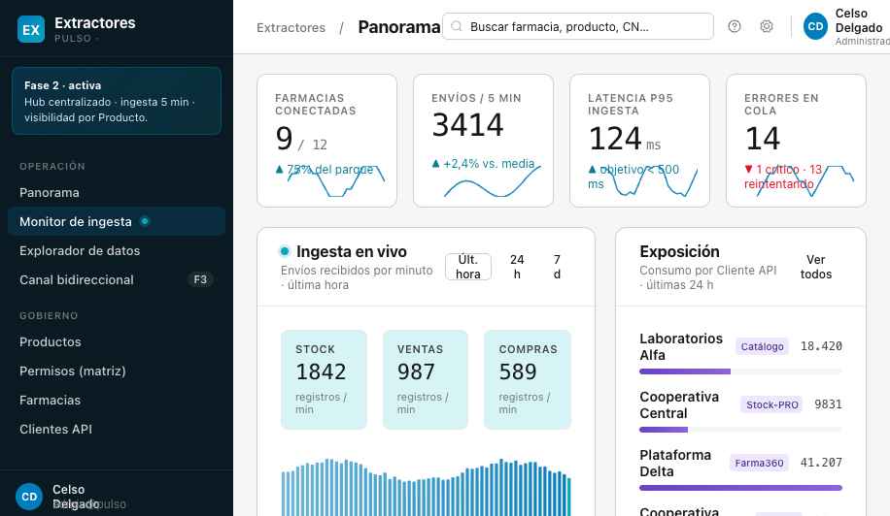This screenshot has height=516, width=890.
Task: Open Panorama in the sidebar
Action: pyautogui.click(x=117, y=193)
